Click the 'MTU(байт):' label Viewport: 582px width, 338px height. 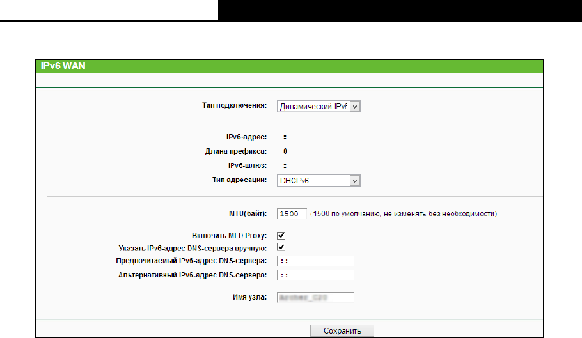(x=248, y=214)
